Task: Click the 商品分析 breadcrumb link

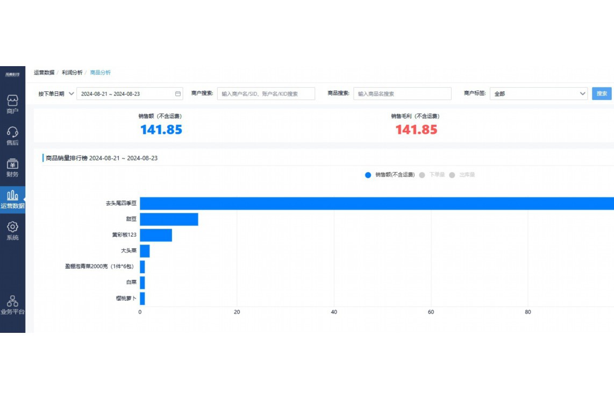Action: coord(100,73)
